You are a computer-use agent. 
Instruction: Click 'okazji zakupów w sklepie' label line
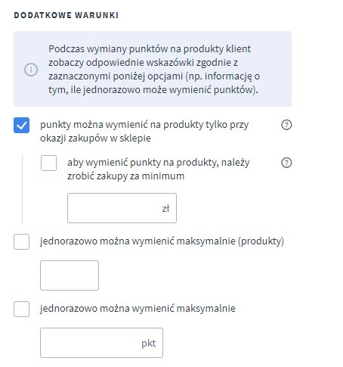click(95, 138)
